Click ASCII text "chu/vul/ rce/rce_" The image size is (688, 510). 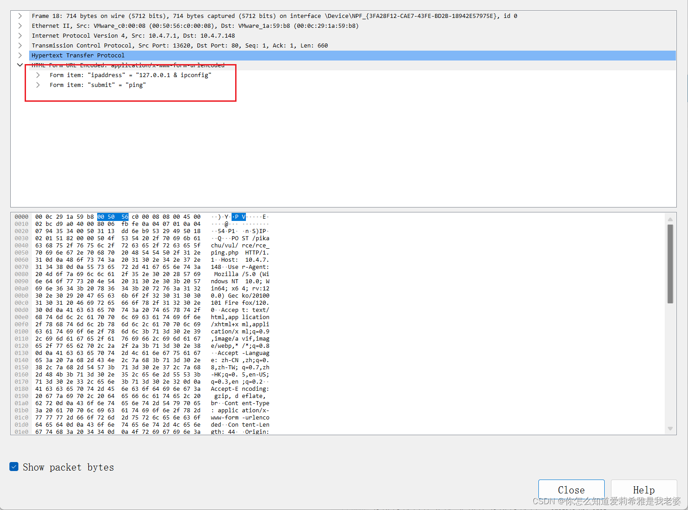(240, 246)
